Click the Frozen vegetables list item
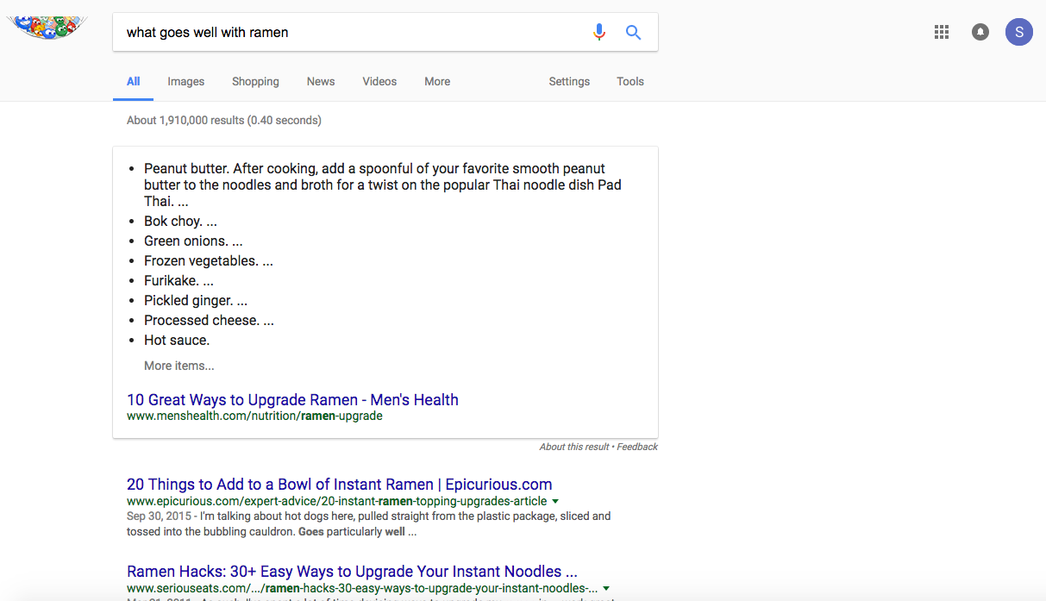Screen dimensions: 1046x601 pyautogui.click(x=209, y=261)
